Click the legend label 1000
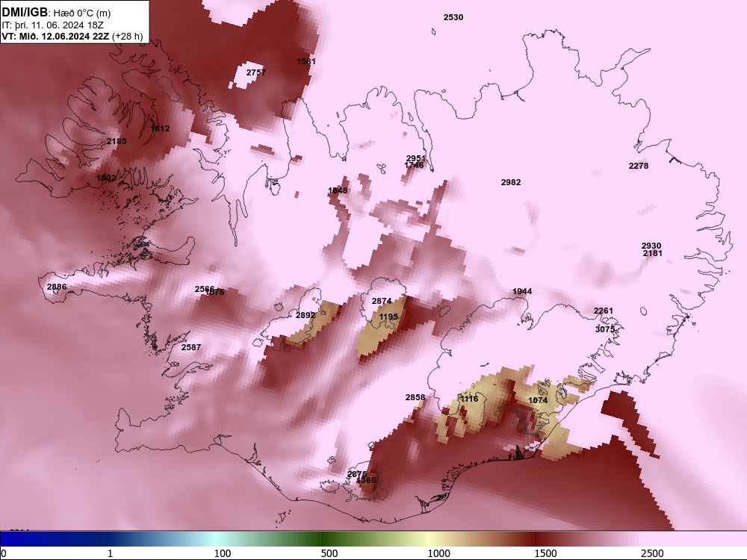The image size is (747, 560). [438, 553]
